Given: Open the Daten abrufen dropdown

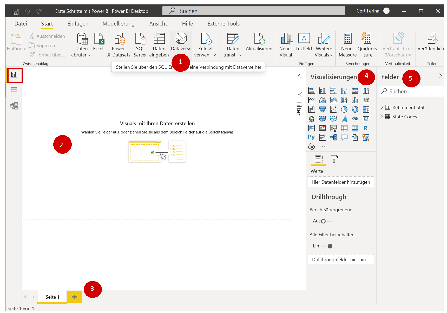Looking at the screenshot, I should point(81,45).
